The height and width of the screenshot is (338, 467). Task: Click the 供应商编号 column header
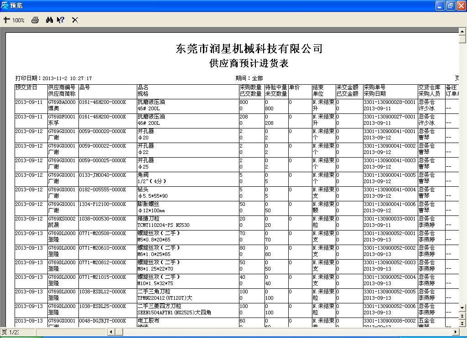(x=62, y=87)
